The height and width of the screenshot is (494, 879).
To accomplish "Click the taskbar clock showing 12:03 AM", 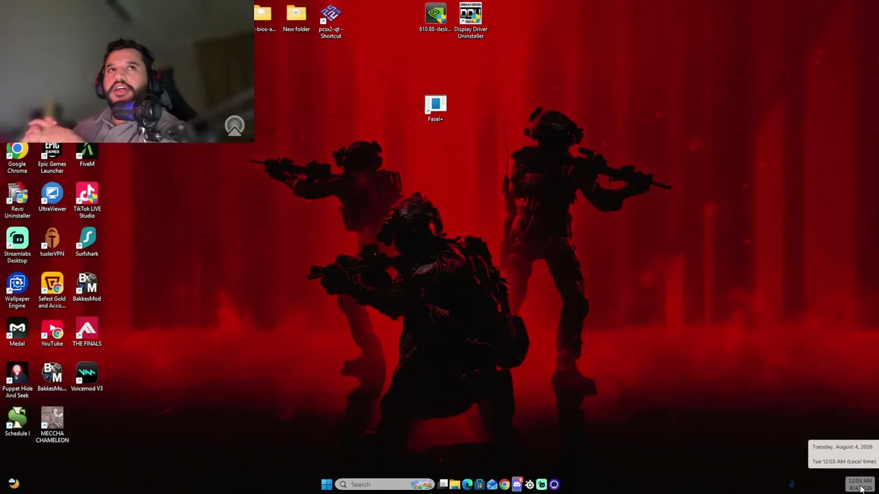I will pyautogui.click(x=860, y=484).
